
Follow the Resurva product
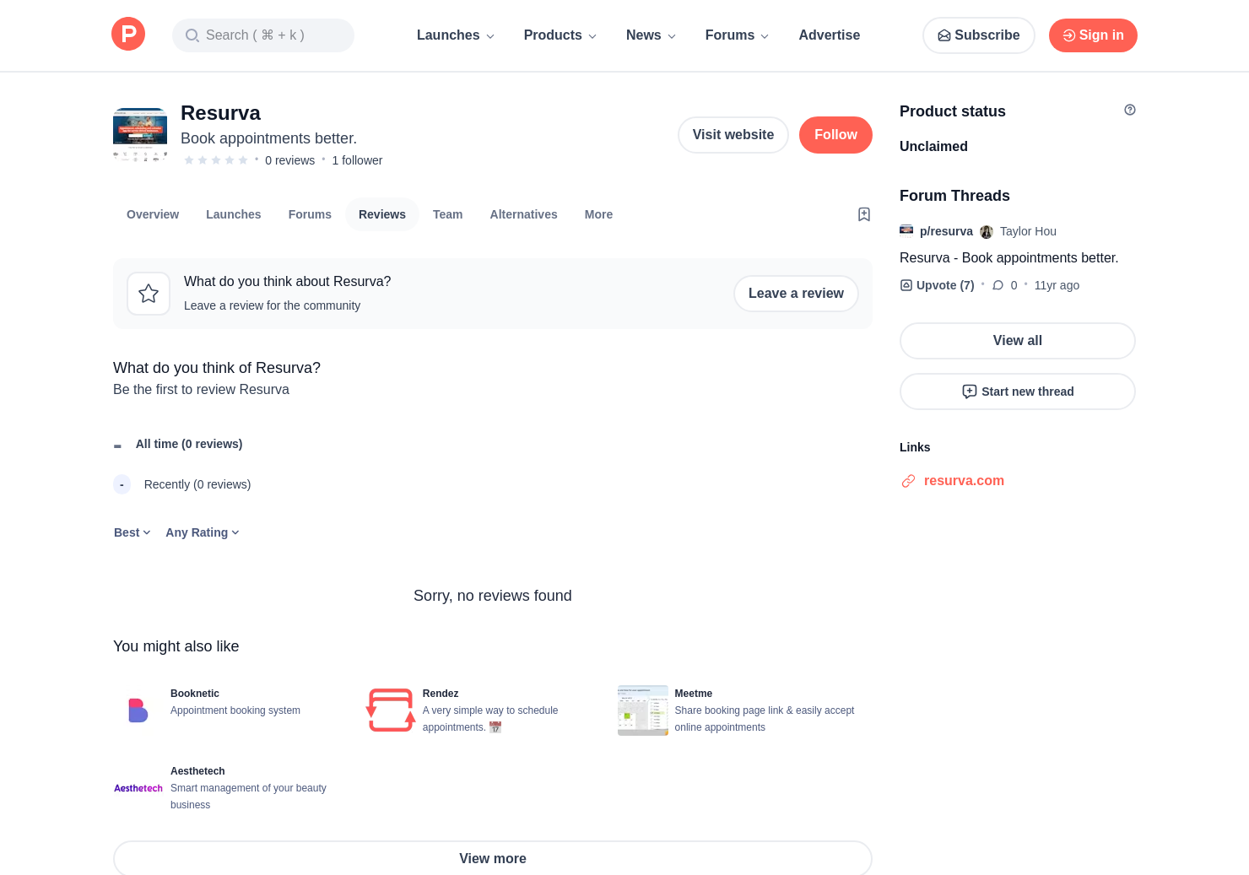pos(835,135)
